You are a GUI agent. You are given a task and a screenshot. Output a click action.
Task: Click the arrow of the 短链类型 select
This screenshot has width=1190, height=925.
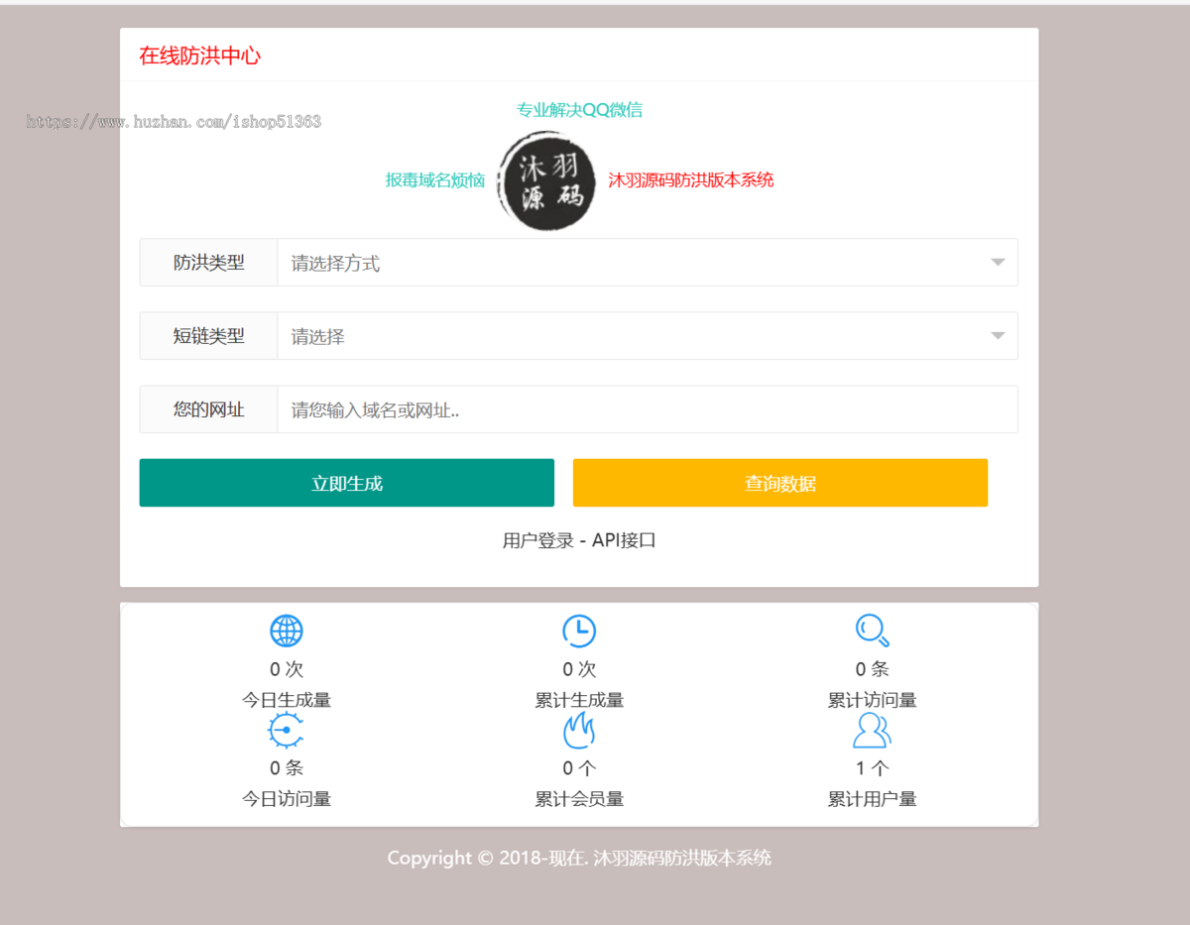tap(998, 336)
